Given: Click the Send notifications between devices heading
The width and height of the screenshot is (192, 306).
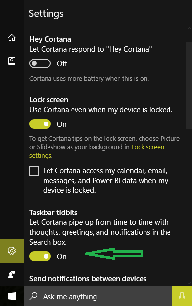Looking at the screenshot, I should coord(88,279).
